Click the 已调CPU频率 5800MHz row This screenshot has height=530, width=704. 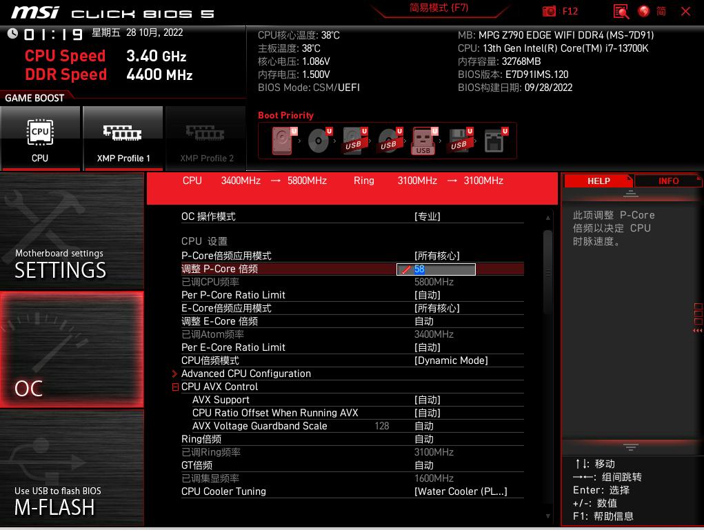coord(352,282)
